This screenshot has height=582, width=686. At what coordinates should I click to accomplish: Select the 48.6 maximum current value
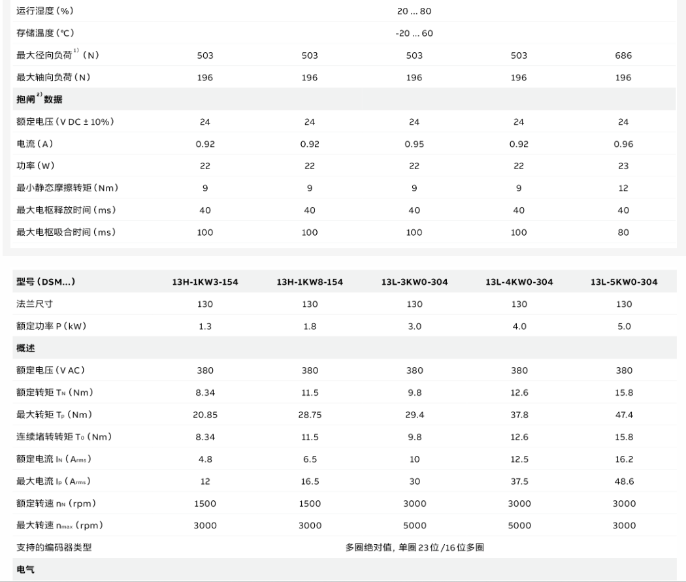(x=624, y=481)
